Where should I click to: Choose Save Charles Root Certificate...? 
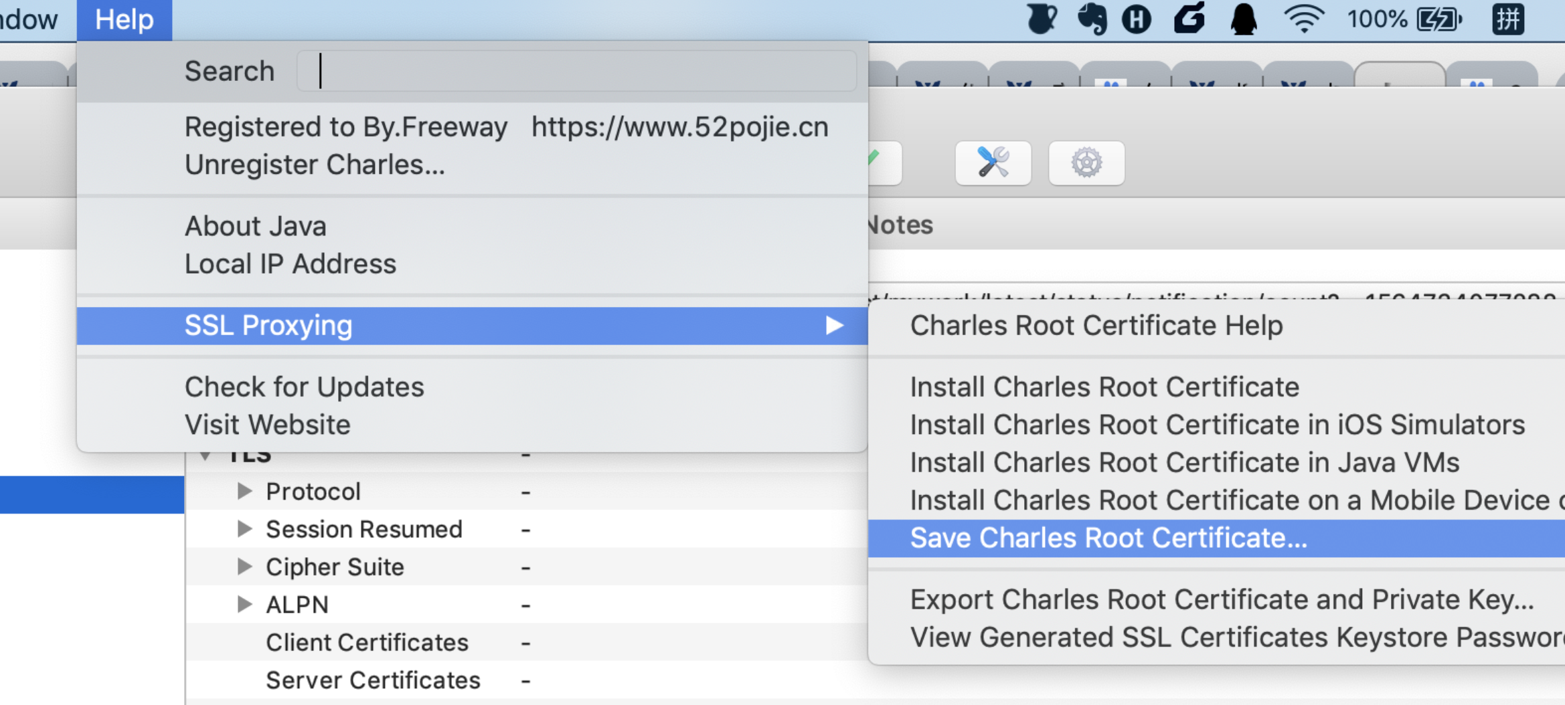click(1217, 538)
